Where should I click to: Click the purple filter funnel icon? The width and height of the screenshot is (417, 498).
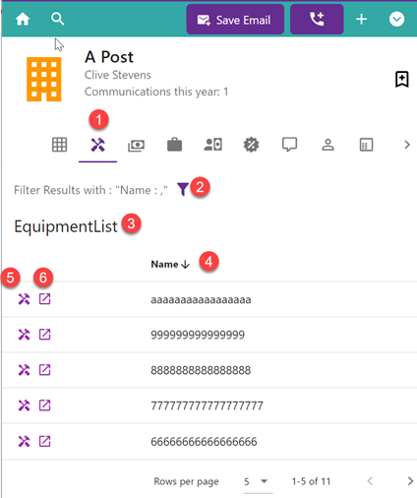click(183, 189)
